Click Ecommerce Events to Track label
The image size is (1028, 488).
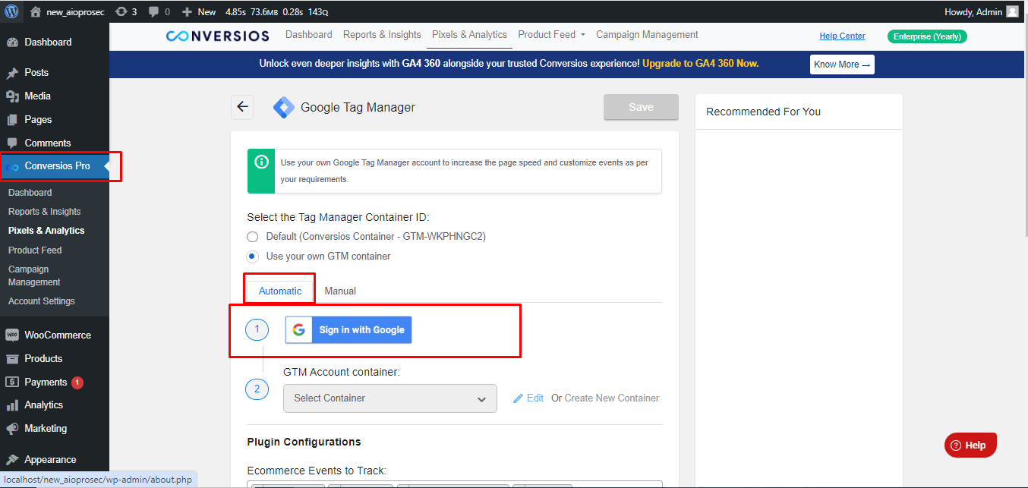pos(317,471)
